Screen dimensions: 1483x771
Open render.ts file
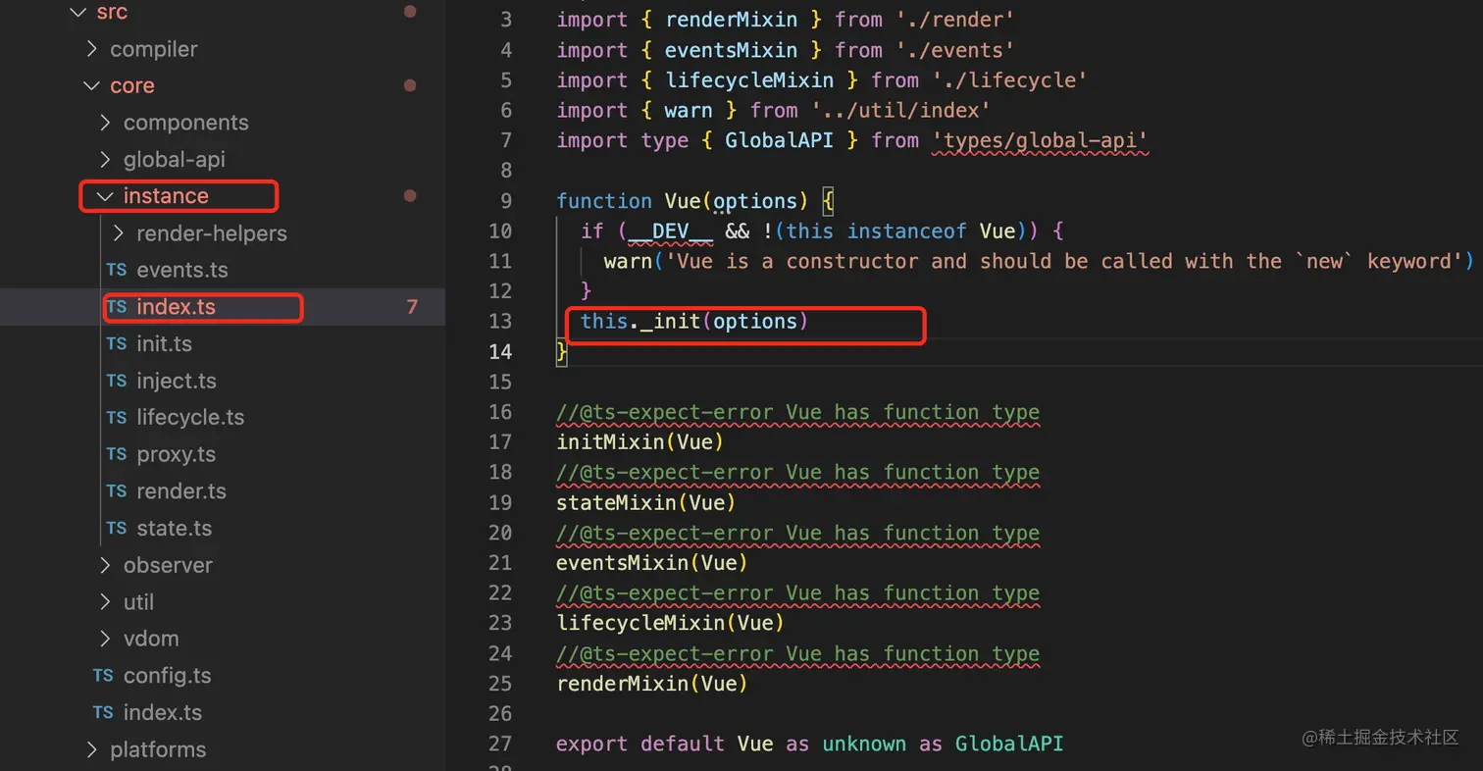(x=181, y=490)
